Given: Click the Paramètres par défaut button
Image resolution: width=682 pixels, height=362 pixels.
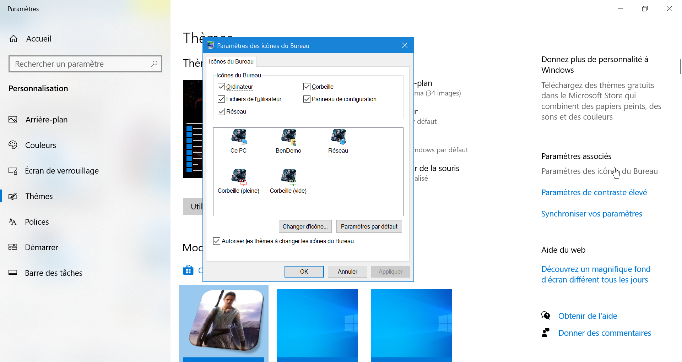Looking at the screenshot, I should tap(369, 226).
